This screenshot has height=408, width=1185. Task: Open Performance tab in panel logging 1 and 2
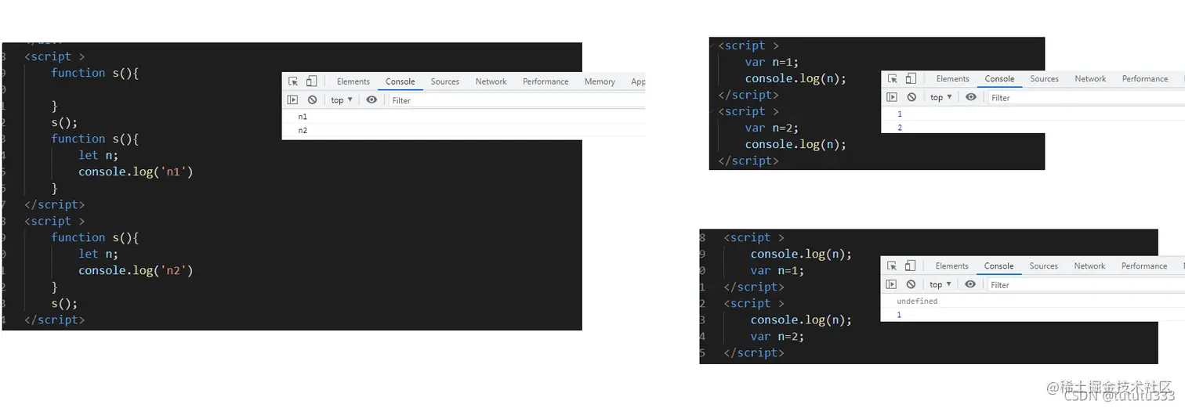tap(1145, 78)
